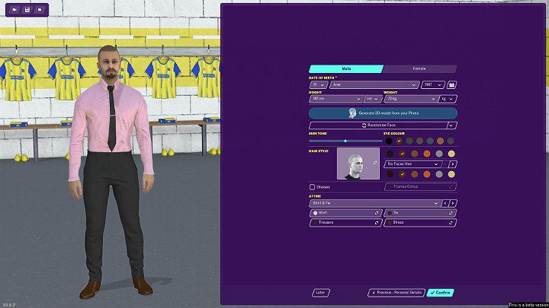Screen dimensions: 549x308
Task: Click the skin tone slider handle
Action: tap(345, 141)
